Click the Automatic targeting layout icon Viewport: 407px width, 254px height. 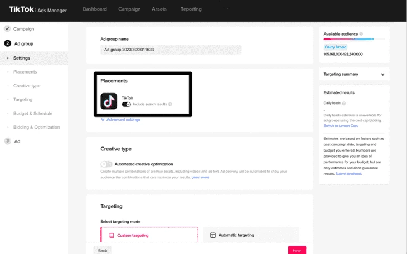pyautogui.click(x=213, y=235)
